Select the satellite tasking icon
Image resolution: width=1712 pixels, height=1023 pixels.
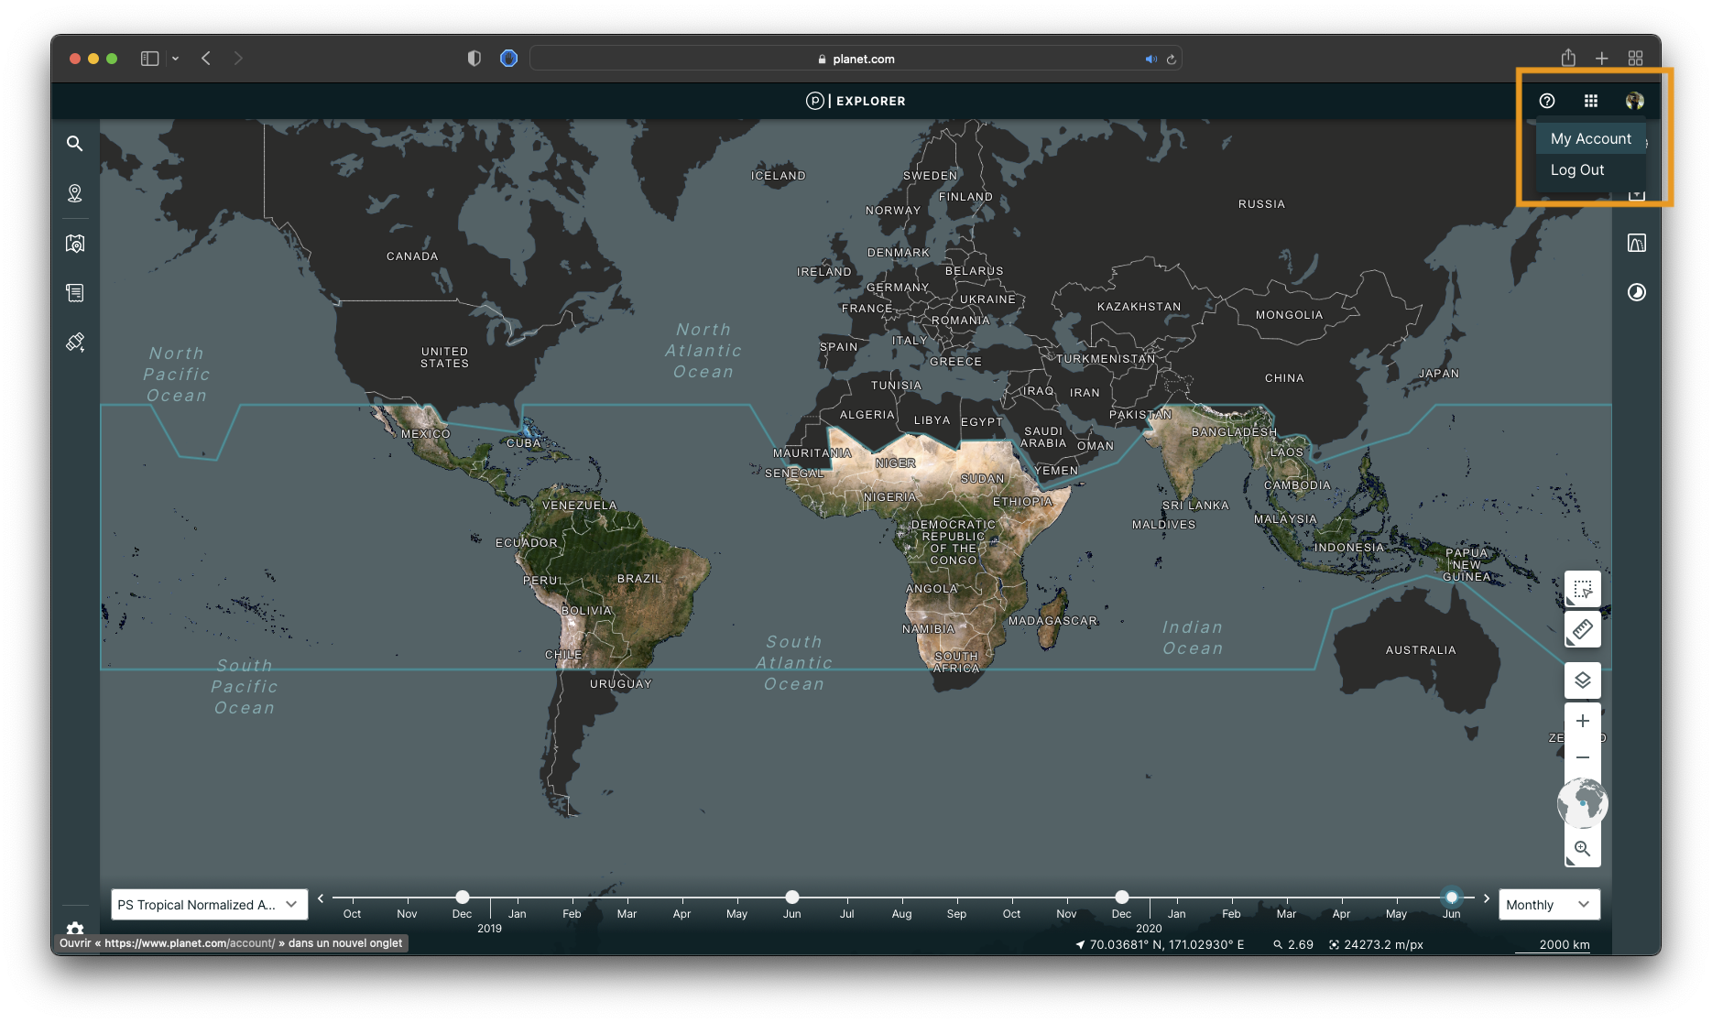[75, 343]
